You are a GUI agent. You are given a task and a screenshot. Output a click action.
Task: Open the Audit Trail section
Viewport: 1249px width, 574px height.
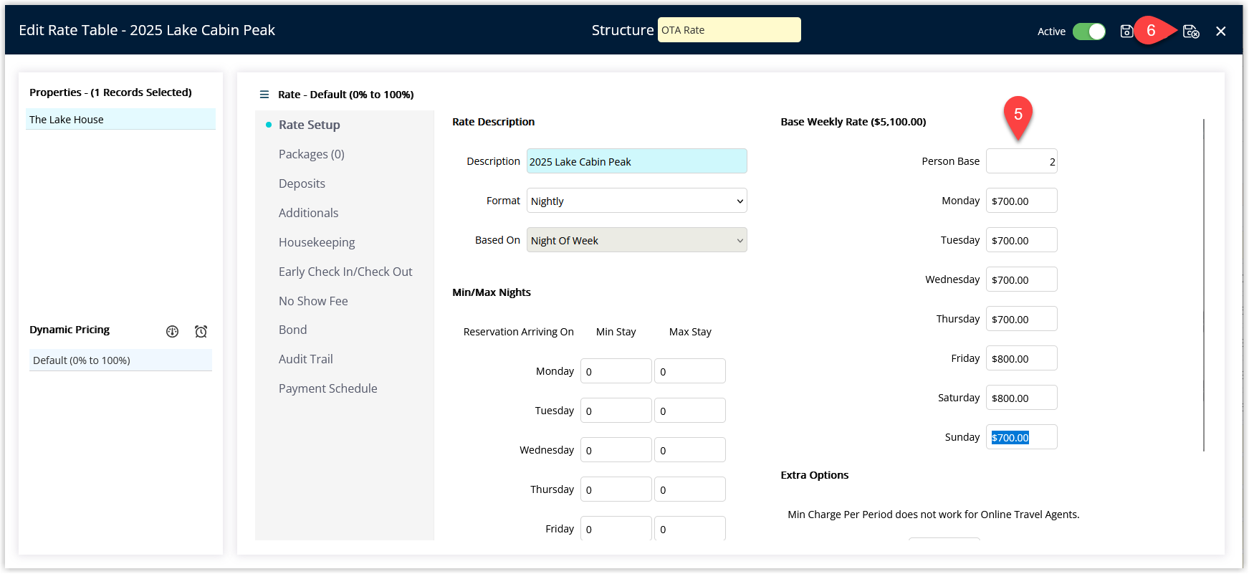[305, 359]
